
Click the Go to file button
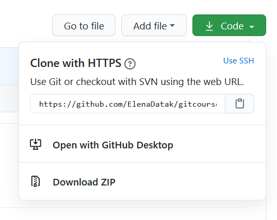(84, 25)
